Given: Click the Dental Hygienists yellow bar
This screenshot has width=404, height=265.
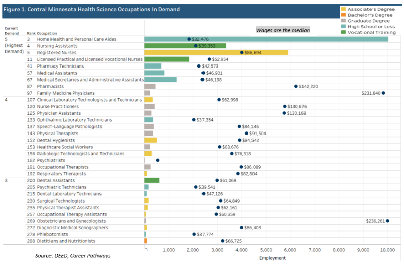Looking at the screenshot, I should point(150,140).
